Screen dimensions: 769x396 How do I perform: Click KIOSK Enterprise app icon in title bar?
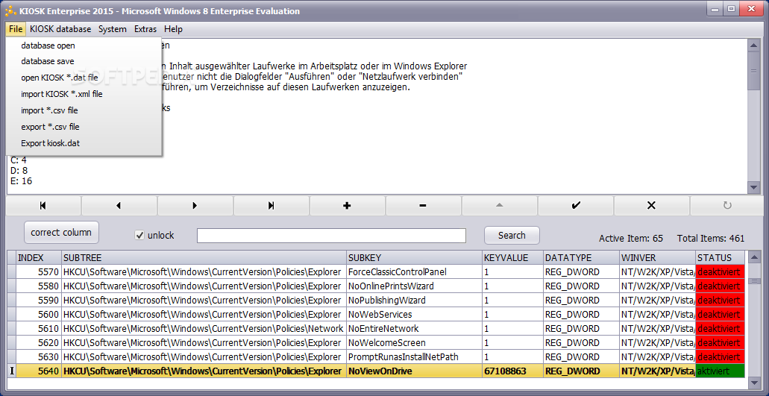coord(10,10)
